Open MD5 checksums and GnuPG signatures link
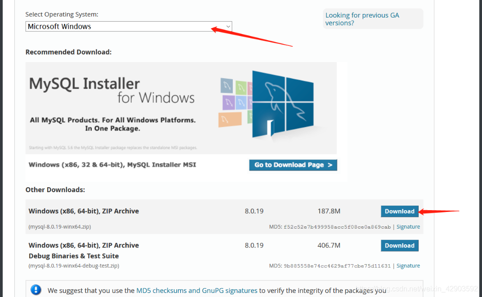The width and height of the screenshot is (482, 297). [197, 291]
